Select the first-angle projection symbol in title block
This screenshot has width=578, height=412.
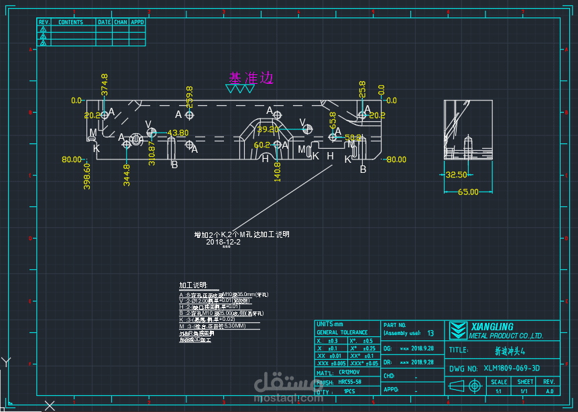point(465,387)
